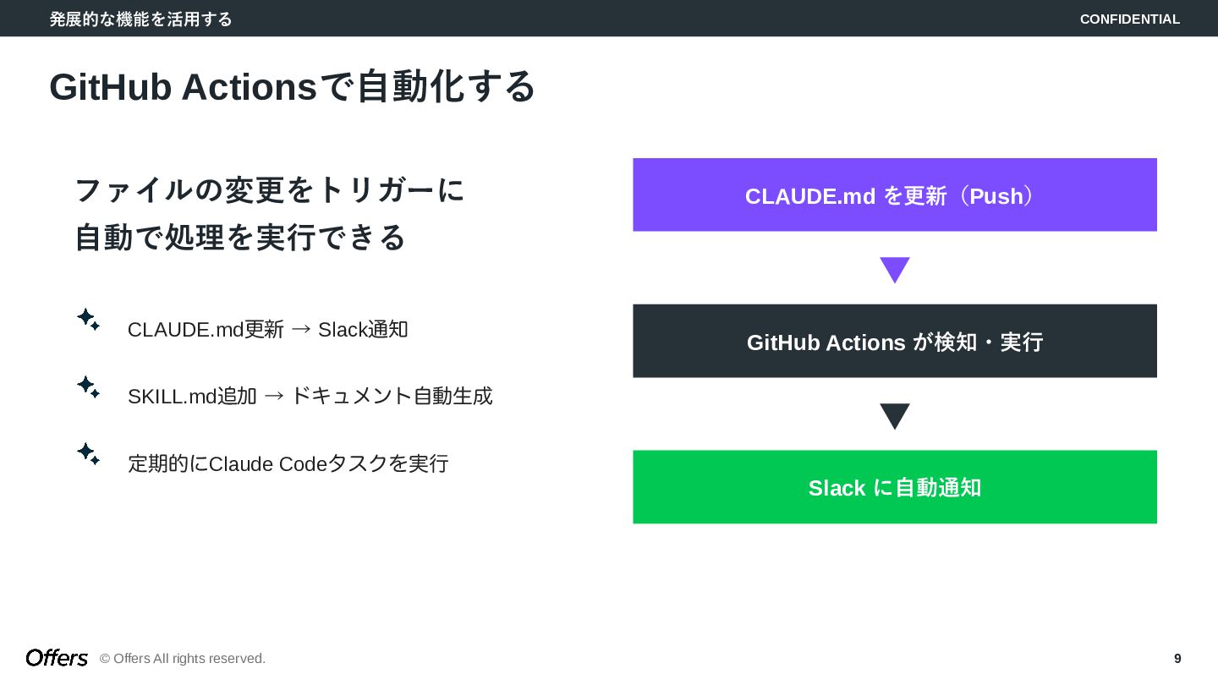This screenshot has height=685, width=1218.
Task: Click the sparkle icon beside 定期的にClaude Code
Action: [88, 454]
